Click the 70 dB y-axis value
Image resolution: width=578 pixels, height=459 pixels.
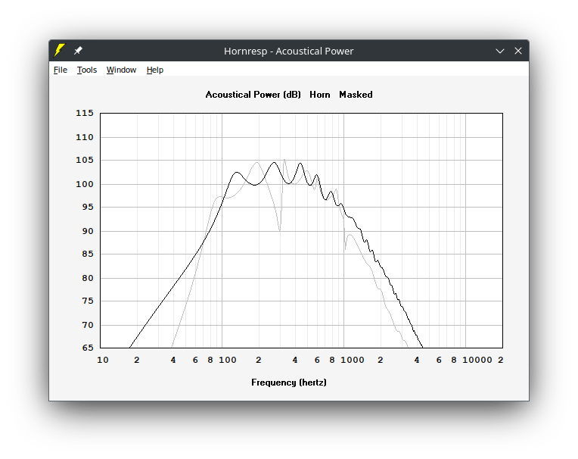coord(88,325)
